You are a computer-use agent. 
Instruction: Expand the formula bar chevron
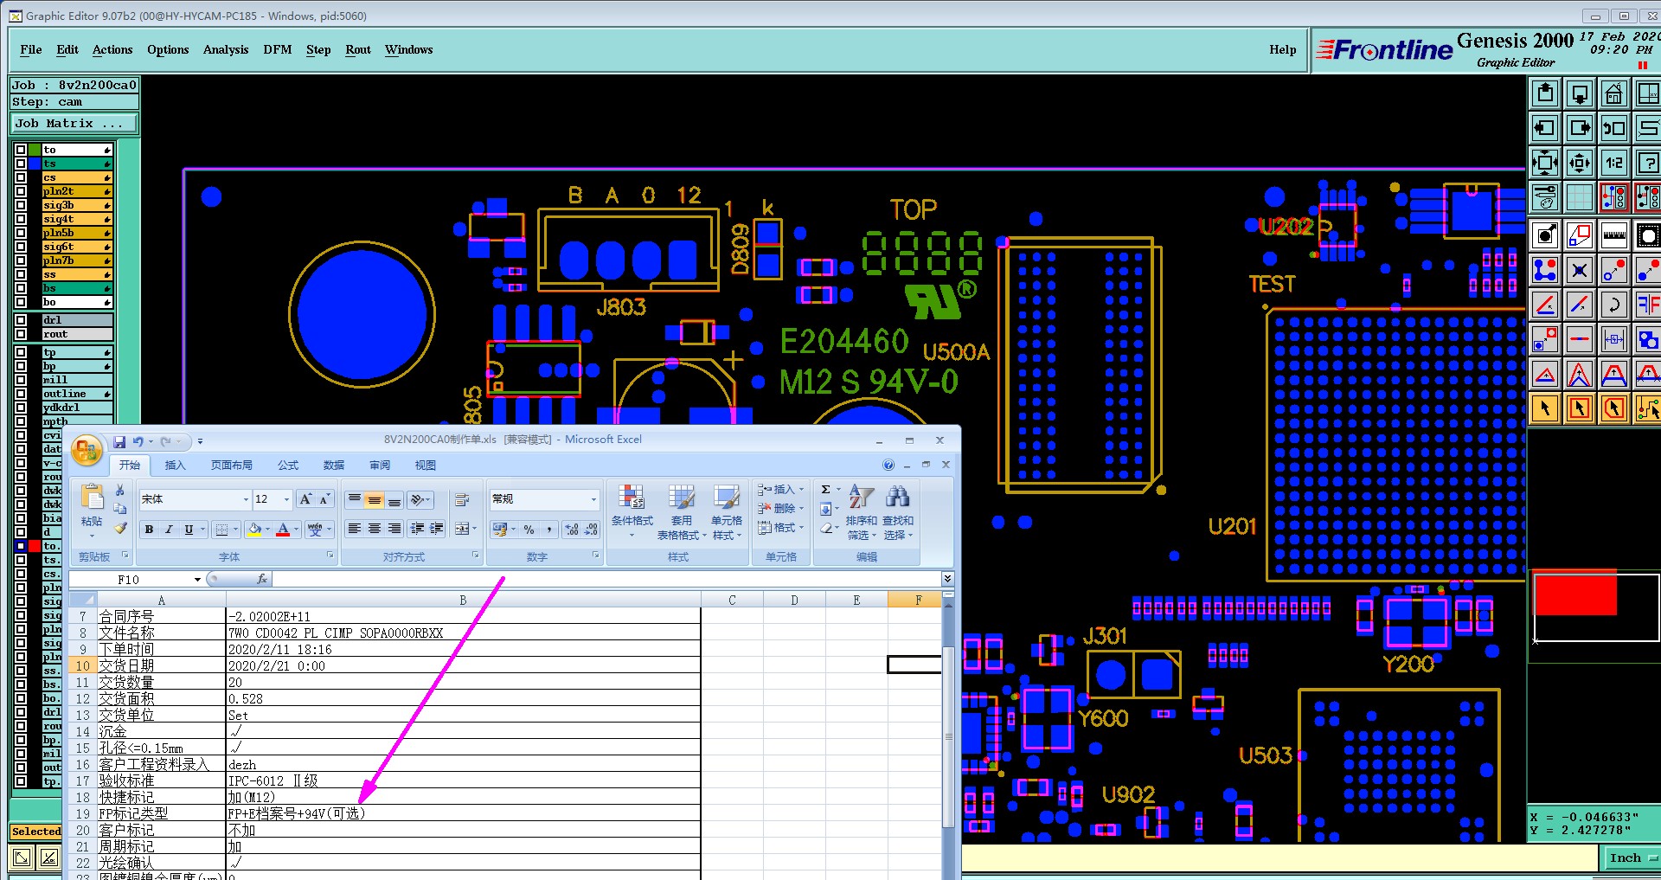click(947, 579)
